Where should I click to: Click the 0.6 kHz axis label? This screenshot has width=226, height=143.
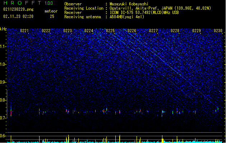[3, 136]
